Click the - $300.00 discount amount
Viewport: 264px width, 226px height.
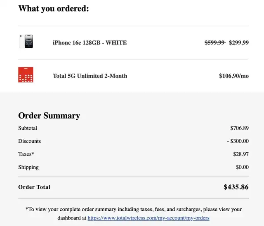238,141
